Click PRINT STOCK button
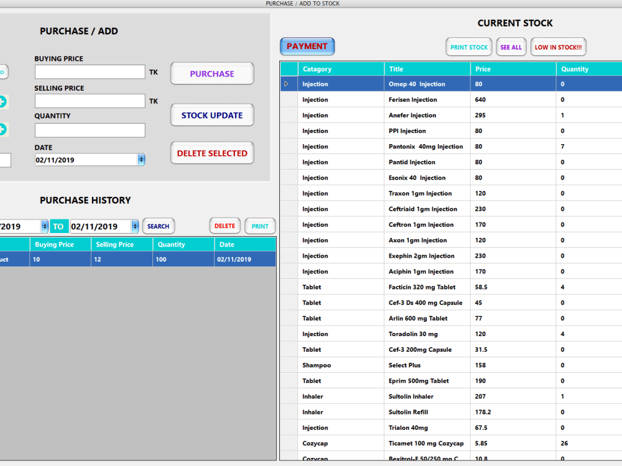The height and width of the screenshot is (466, 622). point(469,47)
